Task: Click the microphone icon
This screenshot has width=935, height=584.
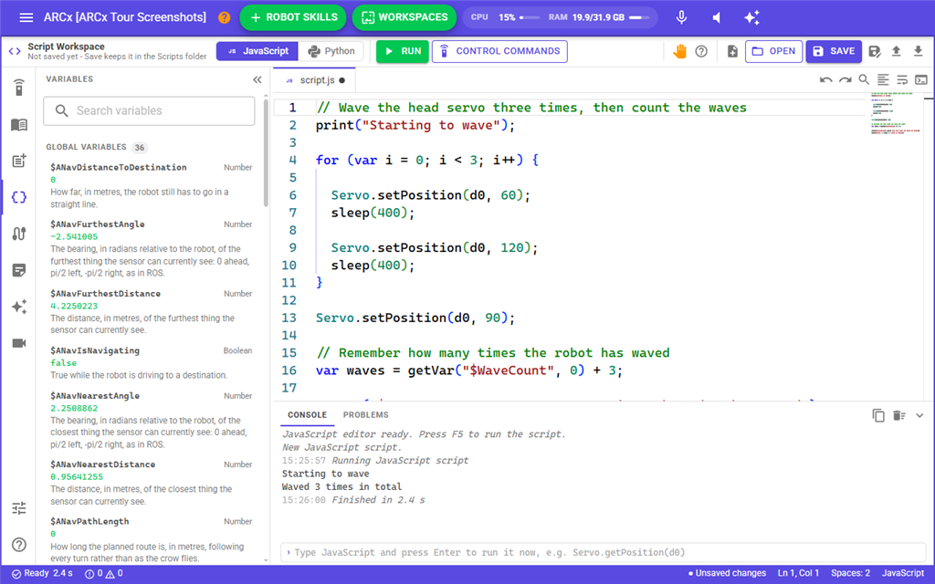Action: (681, 17)
